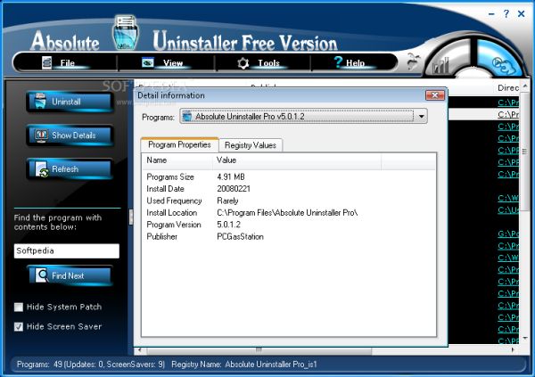Click the Value column header
Screen dimensions: 535x377
tap(297, 160)
